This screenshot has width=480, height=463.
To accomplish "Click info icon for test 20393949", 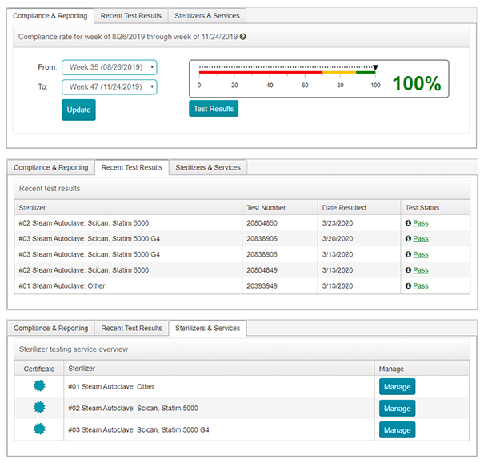I will point(408,285).
